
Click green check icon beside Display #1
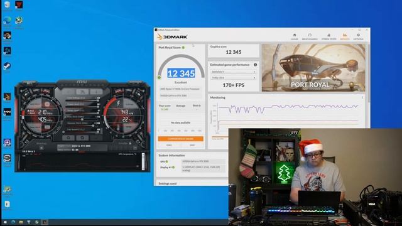coord(173,168)
